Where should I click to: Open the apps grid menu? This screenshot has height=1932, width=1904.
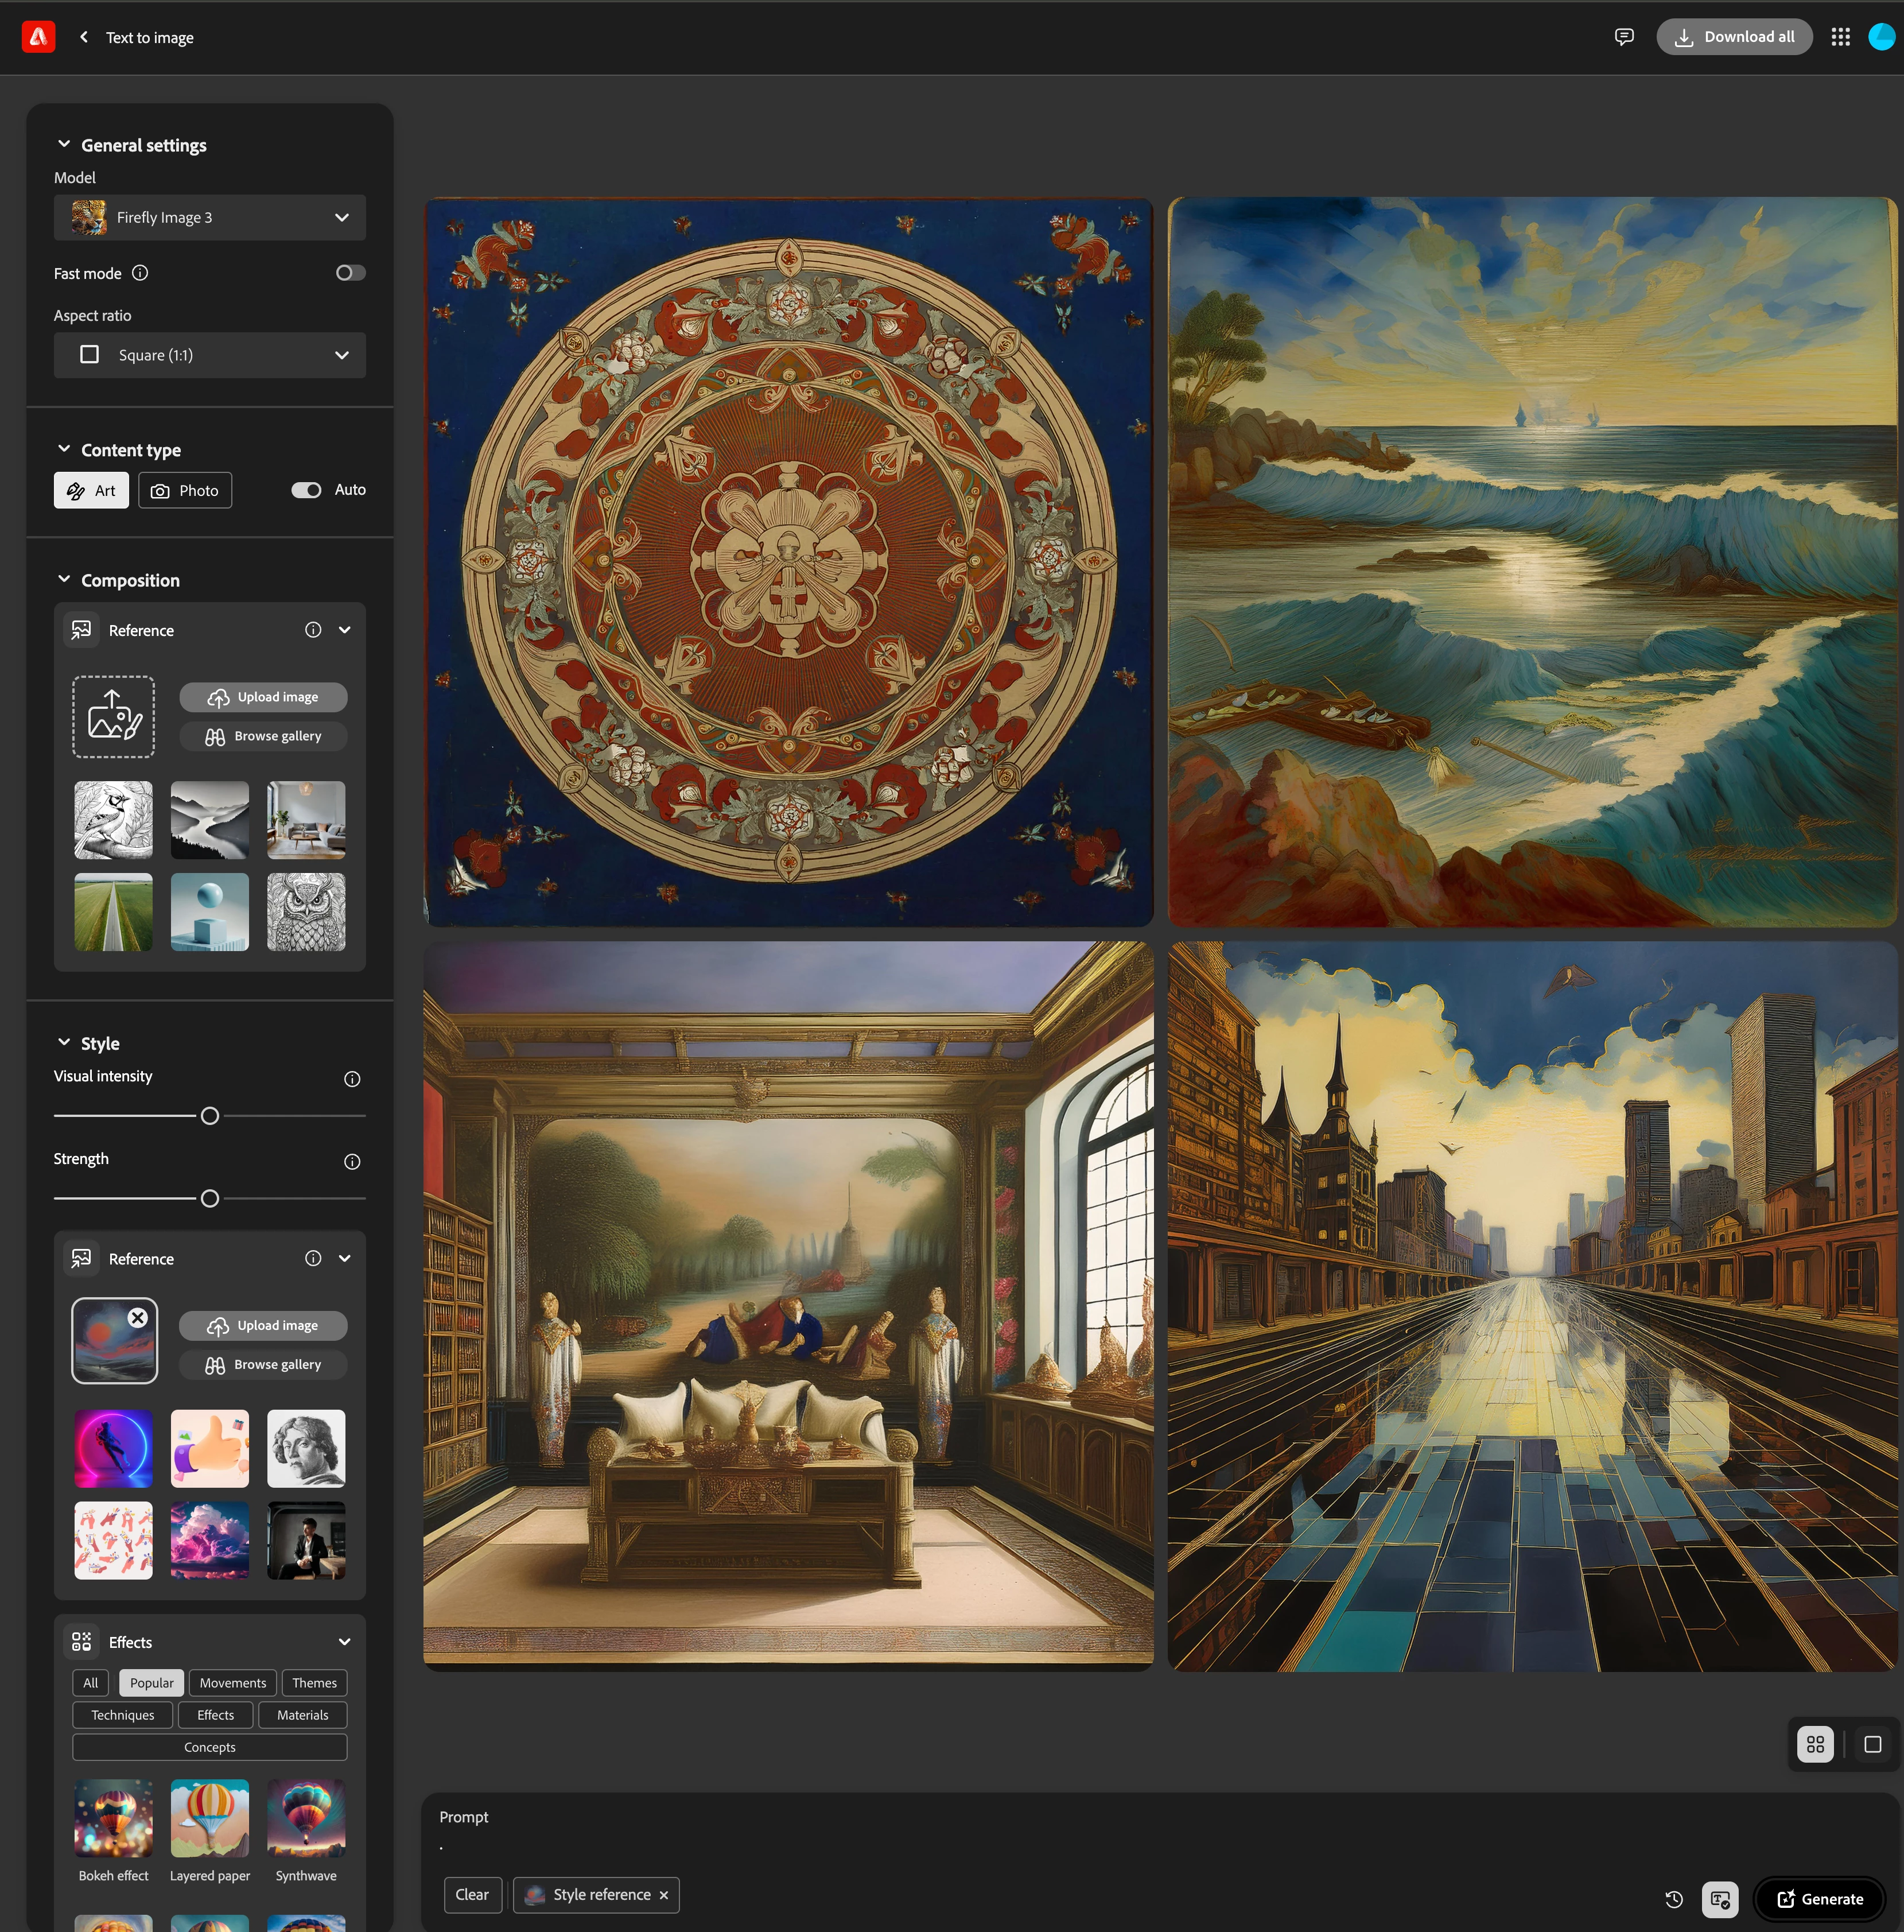1840,37
